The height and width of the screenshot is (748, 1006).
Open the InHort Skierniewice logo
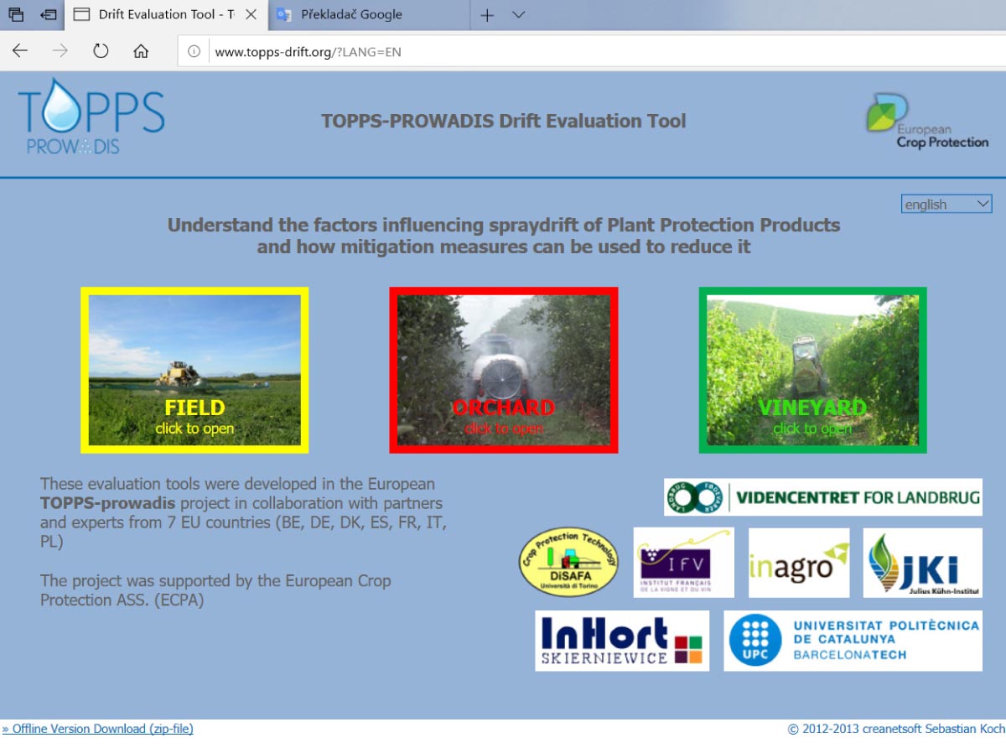tap(622, 641)
